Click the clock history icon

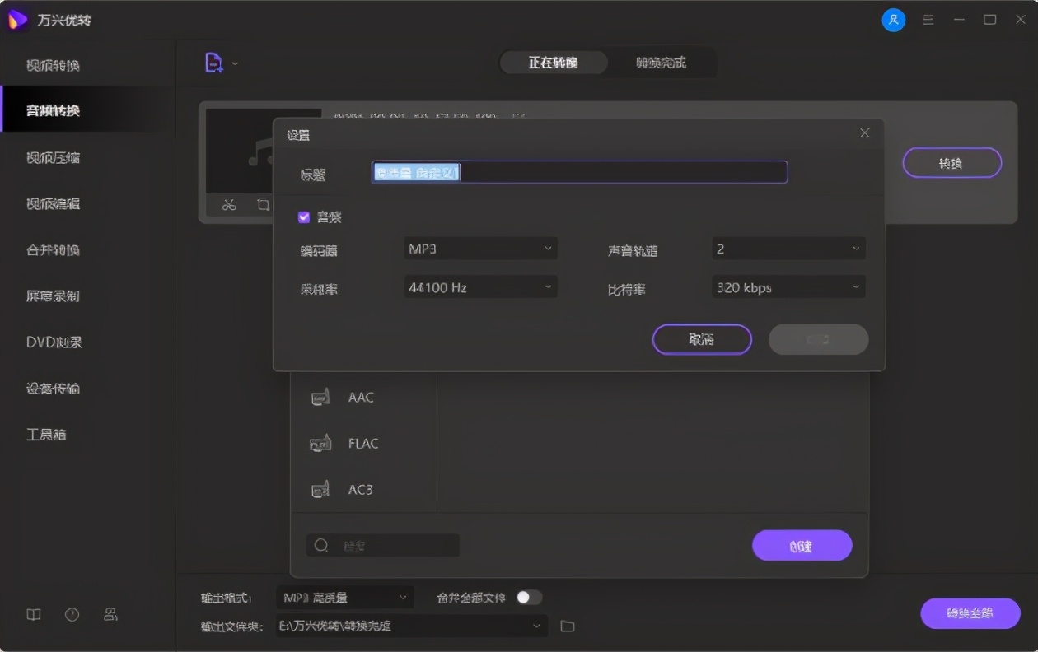point(72,614)
